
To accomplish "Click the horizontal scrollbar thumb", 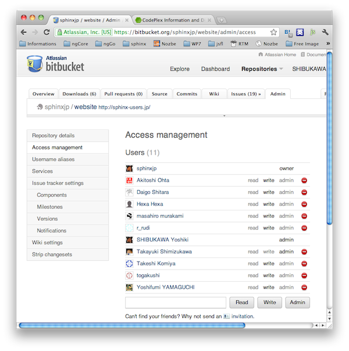I will pos(132,325).
